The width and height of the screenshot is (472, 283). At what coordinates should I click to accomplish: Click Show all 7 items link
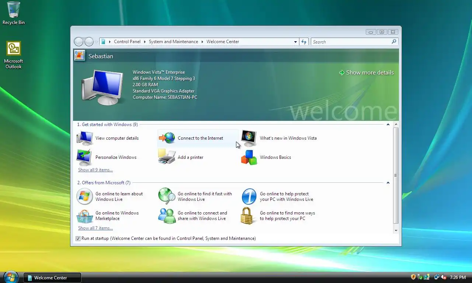click(x=96, y=228)
